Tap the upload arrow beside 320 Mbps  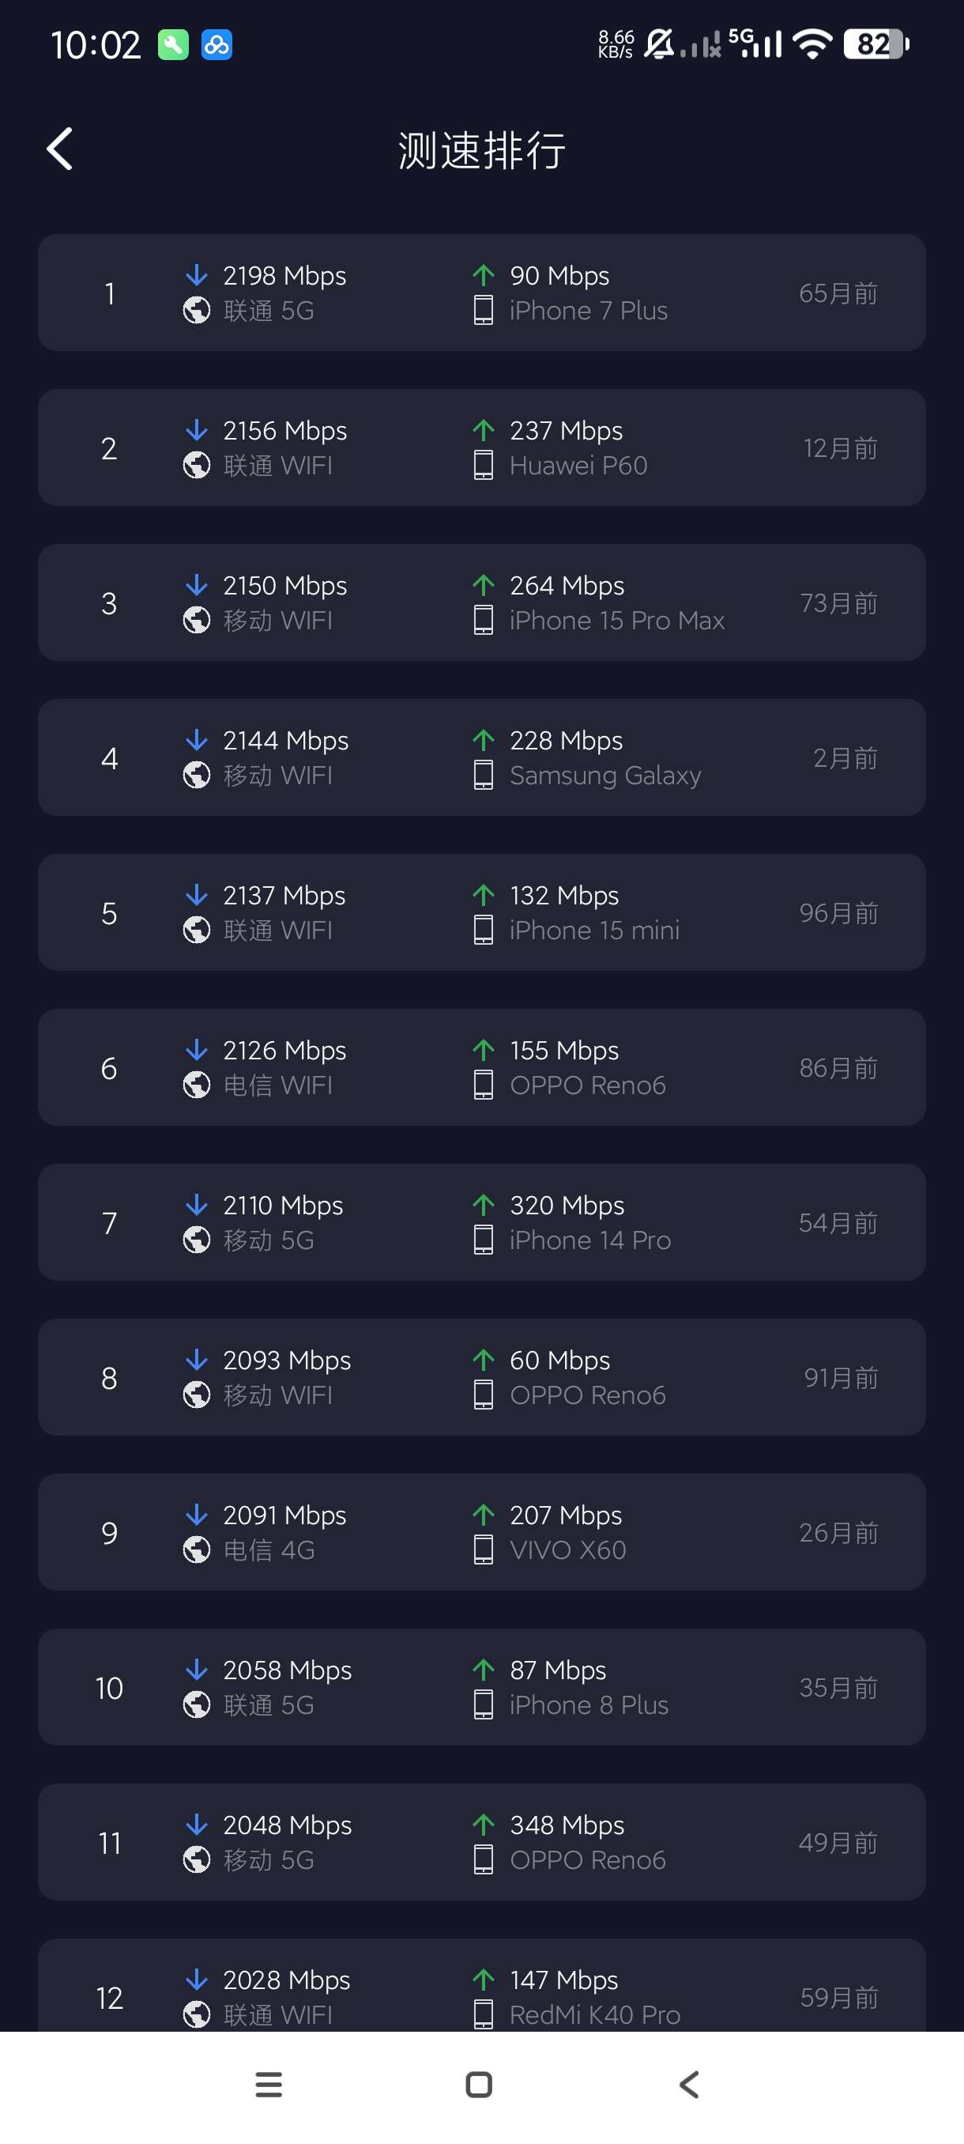(x=484, y=1204)
